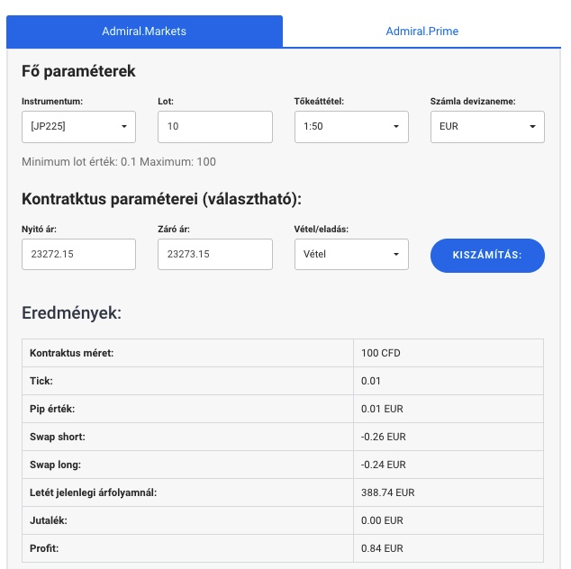Select the Tick value 0.01
This screenshot has width=571, height=569.
click(x=371, y=381)
